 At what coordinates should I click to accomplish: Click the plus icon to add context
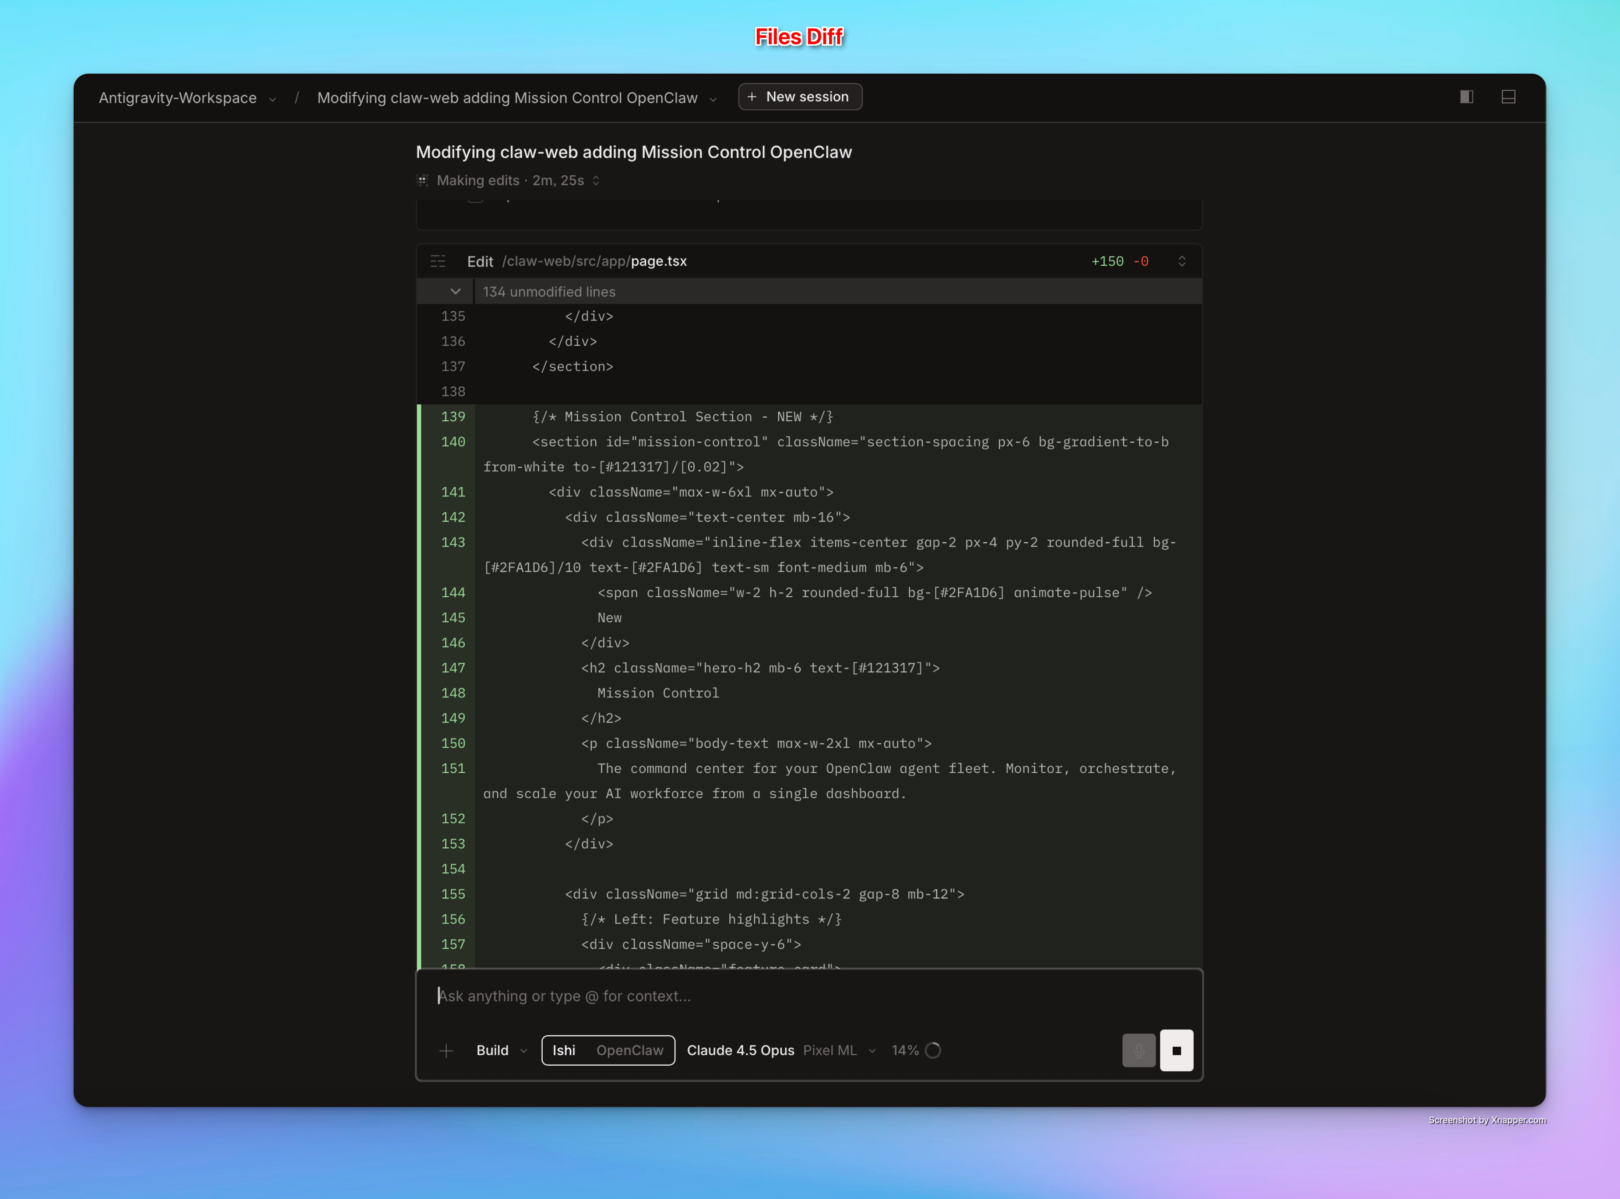pos(446,1050)
